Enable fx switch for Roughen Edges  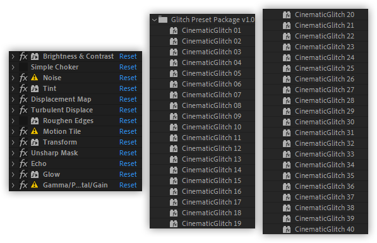coord(23,121)
